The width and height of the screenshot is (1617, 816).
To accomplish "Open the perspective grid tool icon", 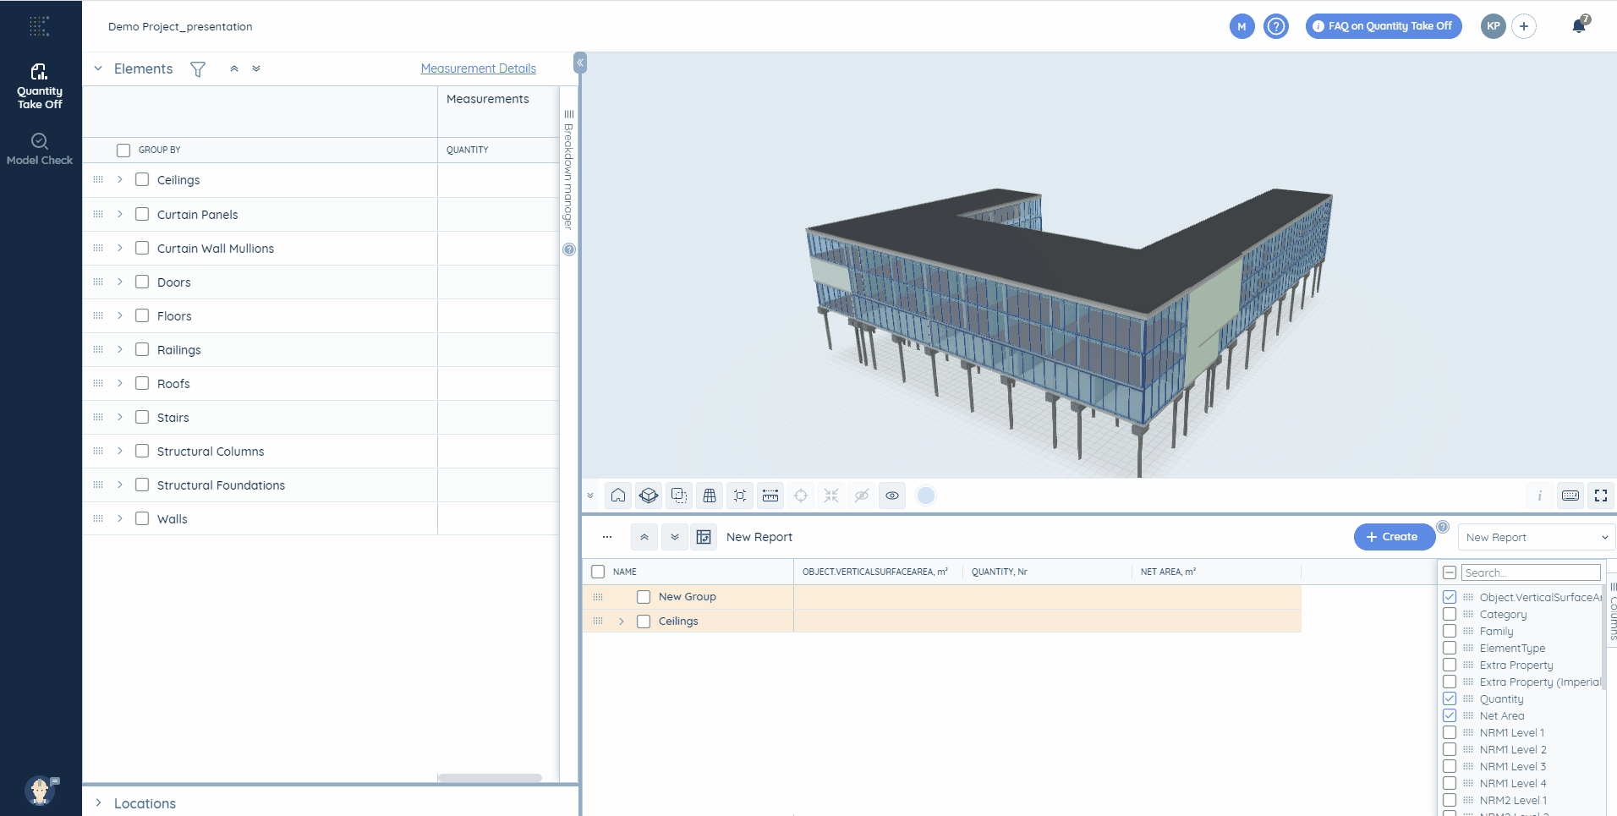I will pyautogui.click(x=710, y=496).
